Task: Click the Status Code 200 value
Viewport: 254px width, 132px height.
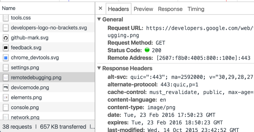Action: pos(157,50)
